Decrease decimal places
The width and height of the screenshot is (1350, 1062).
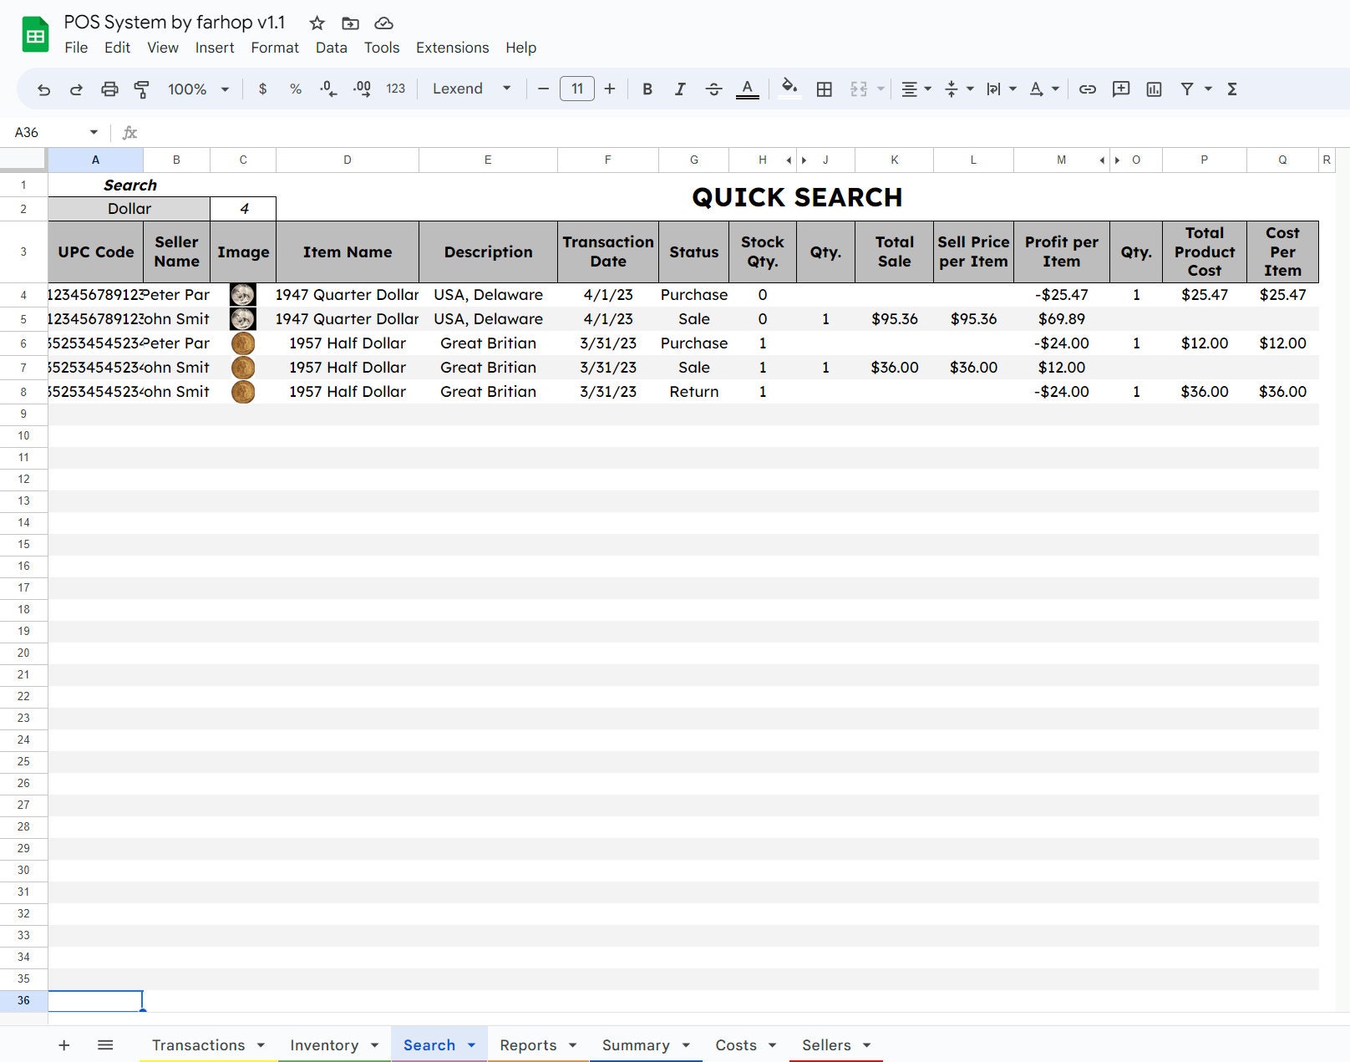[x=328, y=89]
